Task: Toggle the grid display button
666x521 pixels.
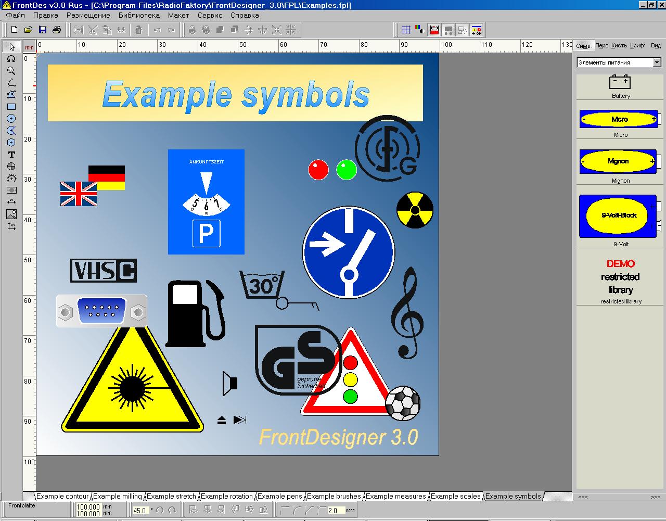Action: (x=406, y=30)
